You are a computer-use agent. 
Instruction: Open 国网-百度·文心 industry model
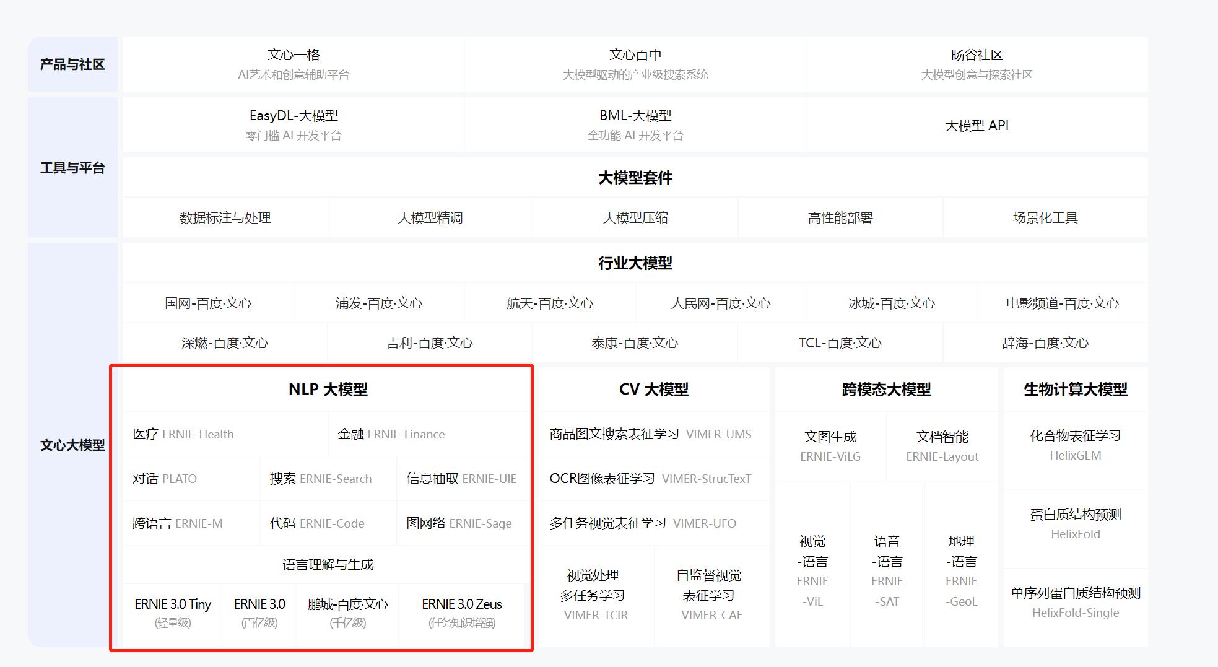(208, 303)
